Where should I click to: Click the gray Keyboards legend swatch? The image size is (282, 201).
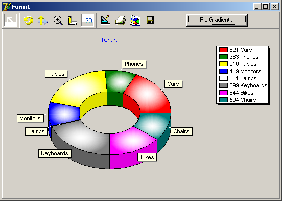(223, 85)
